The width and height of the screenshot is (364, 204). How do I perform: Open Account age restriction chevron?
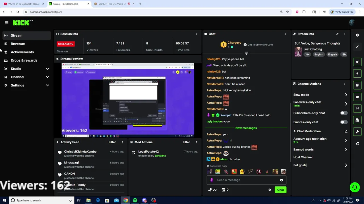[x=346, y=141]
